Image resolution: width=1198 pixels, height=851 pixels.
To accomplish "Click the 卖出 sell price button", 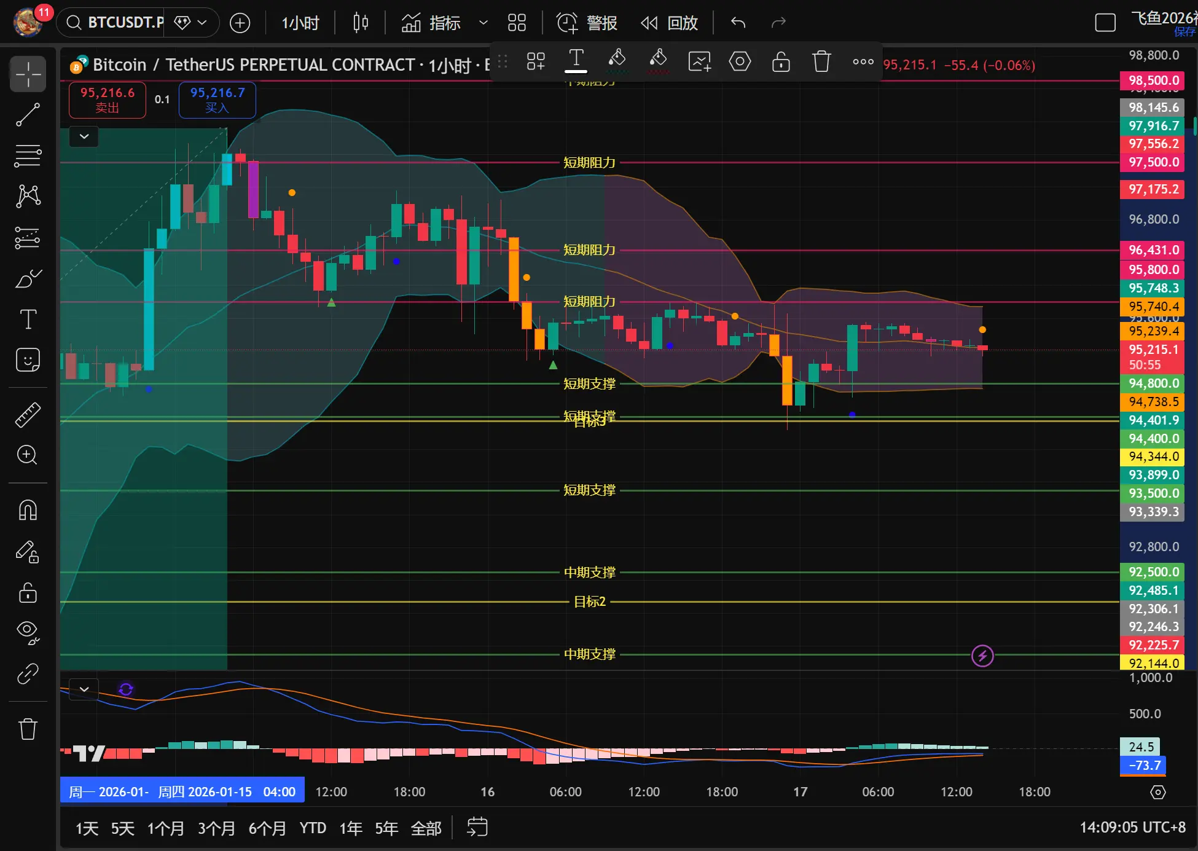I will point(108,100).
